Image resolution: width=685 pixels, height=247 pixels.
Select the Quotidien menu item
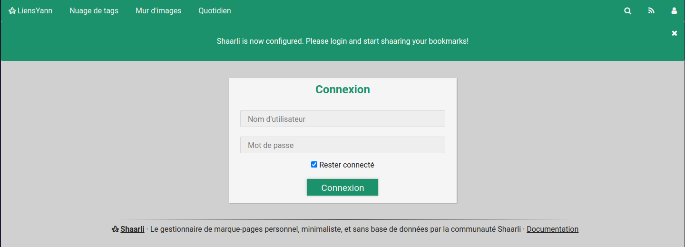(215, 11)
